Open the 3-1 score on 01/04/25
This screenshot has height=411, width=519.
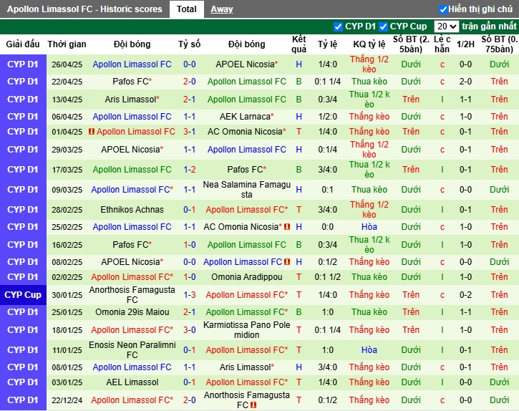pyautogui.click(x=189, y=132)
